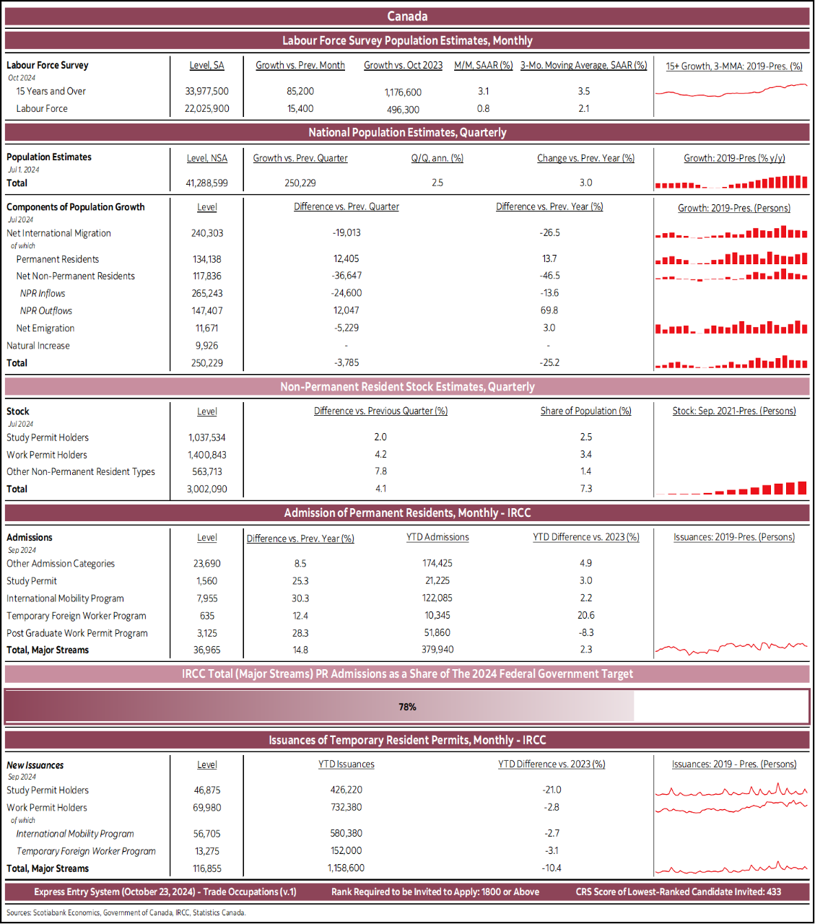
Task: Click the Sources footer citation text
Action: pyautogui.click(x=125, y=914)
